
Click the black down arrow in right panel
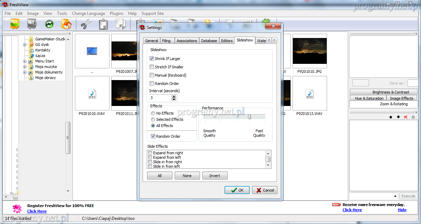(398, 117)
